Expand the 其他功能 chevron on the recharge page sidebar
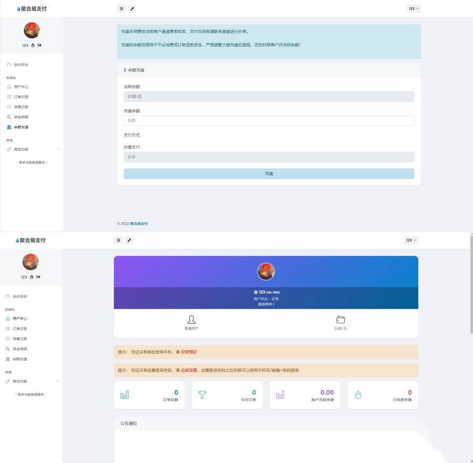The image size is (473, 463). [x=58, y=149]
